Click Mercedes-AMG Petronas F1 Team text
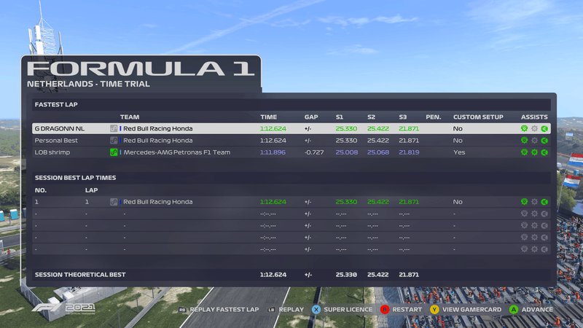 click(176, 152)
